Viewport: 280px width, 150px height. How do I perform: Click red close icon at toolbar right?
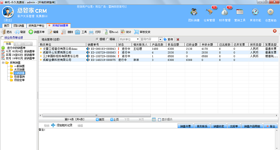click(x=275, y=31)
